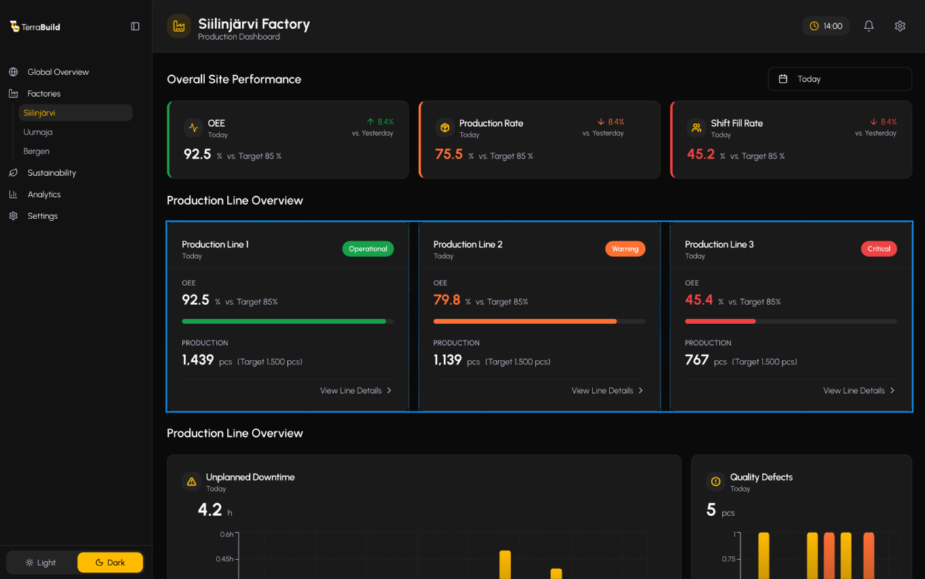Click the 14:00 clock time badge
Screen dimensions: 925x579
pos(825,26)
